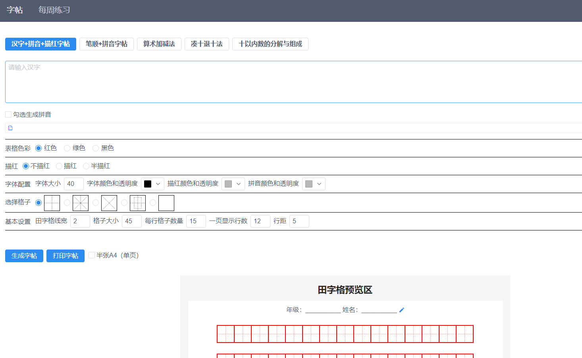Screen dimensions: 582x358
Task: Open the 拼音颜色和透明度 dropdown arrow
Action: tap(319, 184)
